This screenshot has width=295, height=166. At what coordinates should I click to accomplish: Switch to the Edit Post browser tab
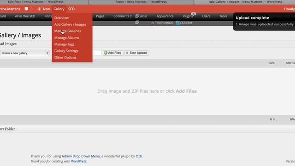point(35,2)
